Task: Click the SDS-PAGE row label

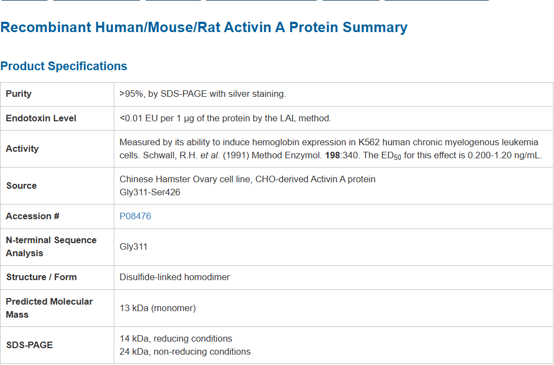Action: click(29, 345)
